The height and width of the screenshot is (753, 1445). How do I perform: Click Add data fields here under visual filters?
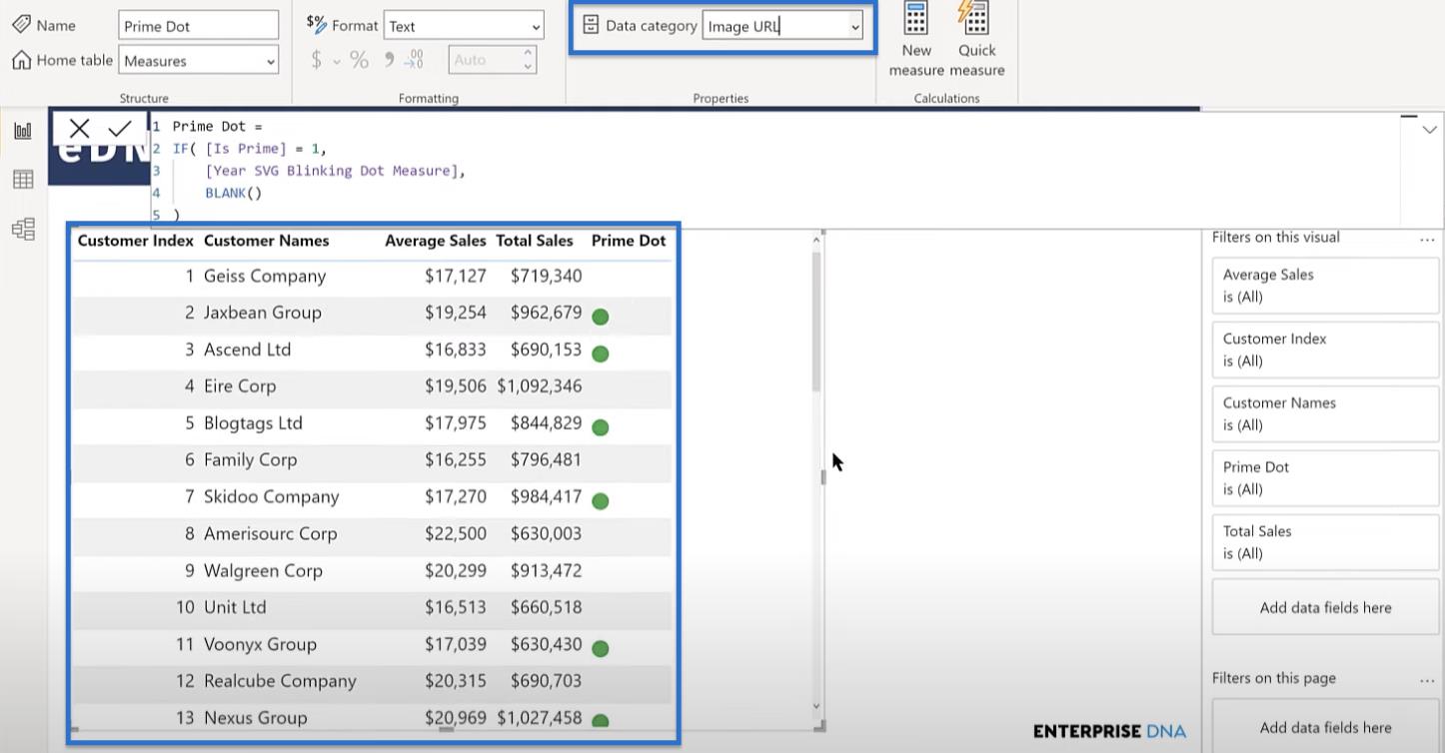pos(1325,607)
